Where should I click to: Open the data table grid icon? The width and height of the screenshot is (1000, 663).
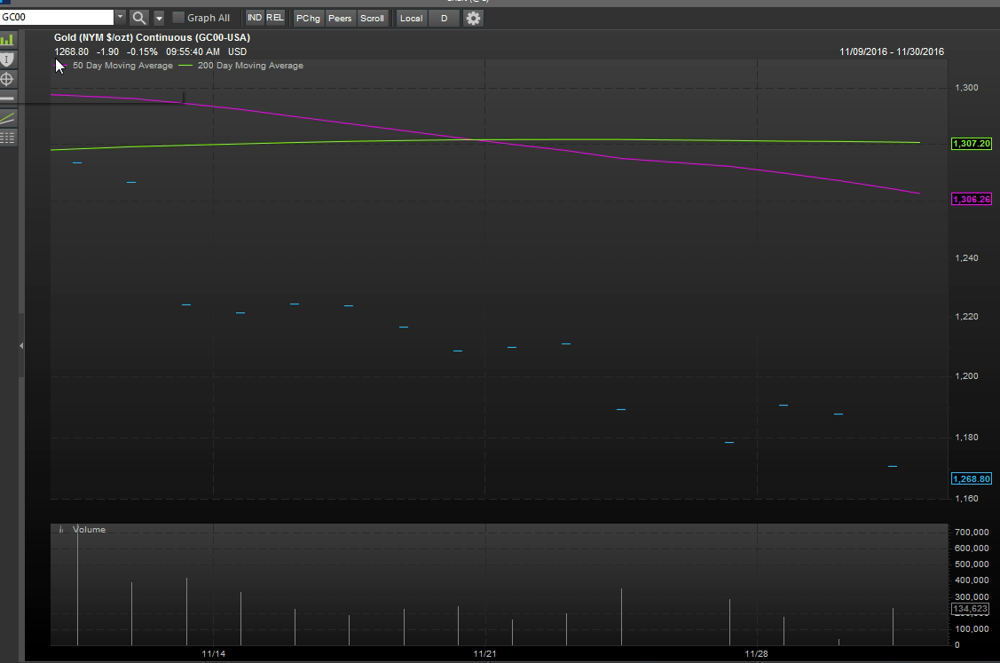(7, 138)
